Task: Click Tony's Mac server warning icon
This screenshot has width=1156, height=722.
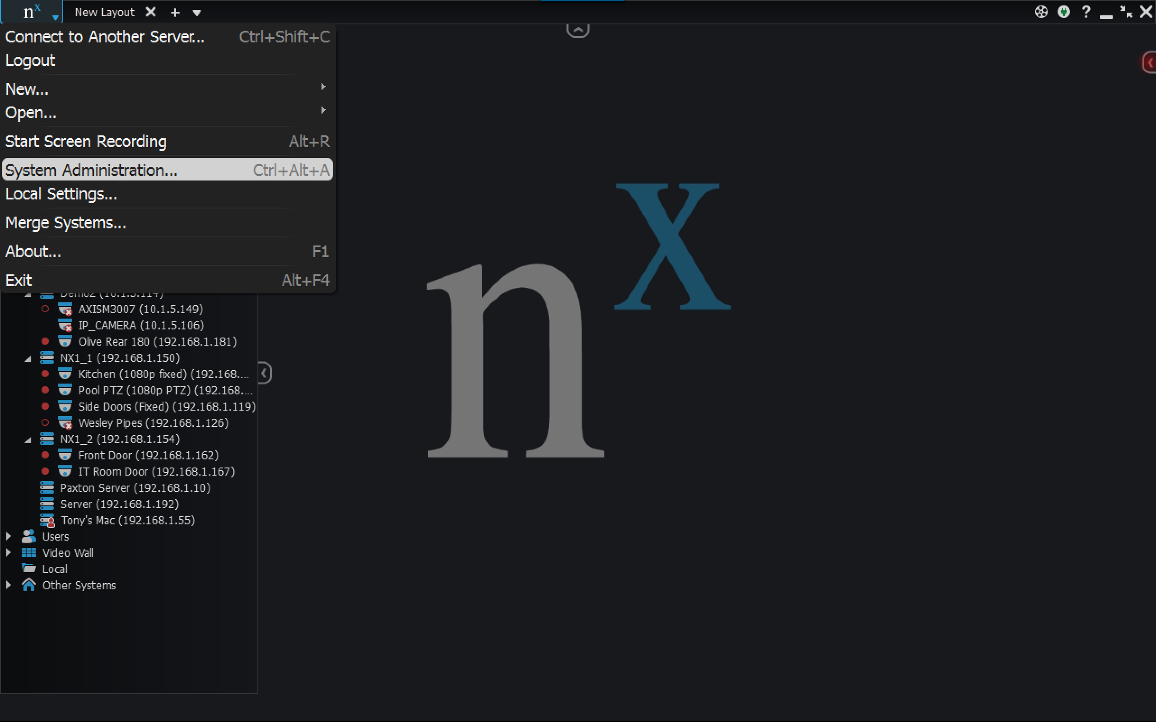Action: point(47,520)
